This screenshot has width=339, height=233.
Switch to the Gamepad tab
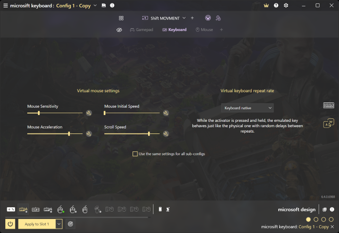(x=142, y=30)
